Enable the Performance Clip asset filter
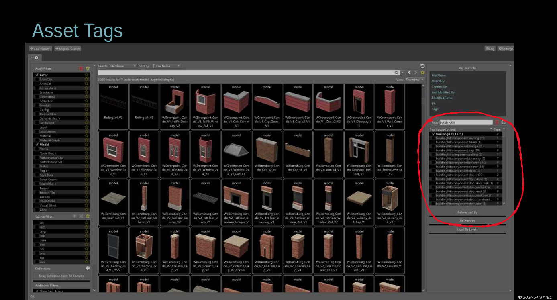The height and width of the screenshot is (300, 557). 37,157
